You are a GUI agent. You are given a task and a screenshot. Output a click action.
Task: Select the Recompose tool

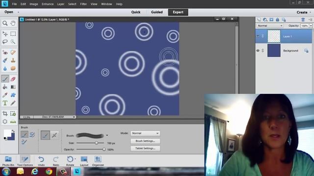[x=13, y=113]
